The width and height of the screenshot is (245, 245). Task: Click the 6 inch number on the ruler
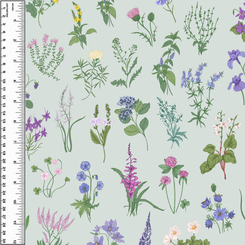pos(15,121)
